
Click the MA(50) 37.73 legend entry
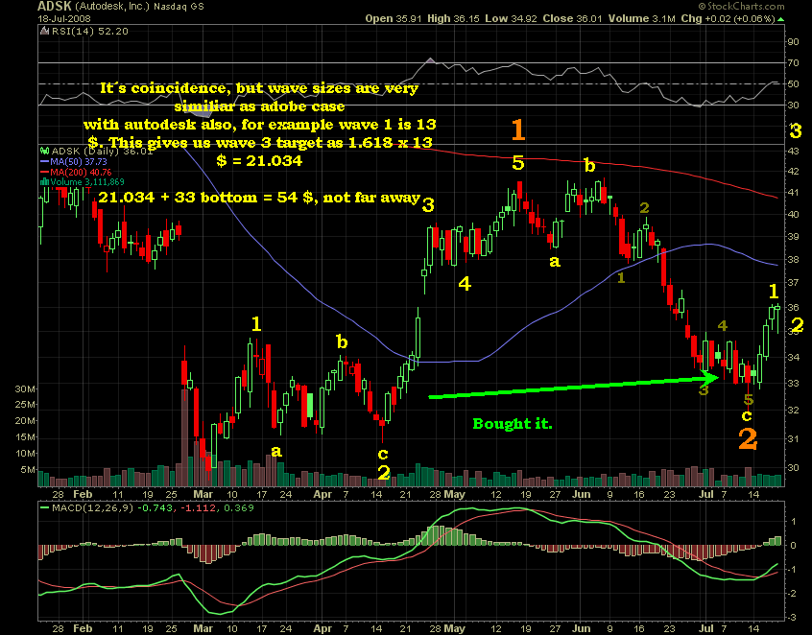click(74, 162)
